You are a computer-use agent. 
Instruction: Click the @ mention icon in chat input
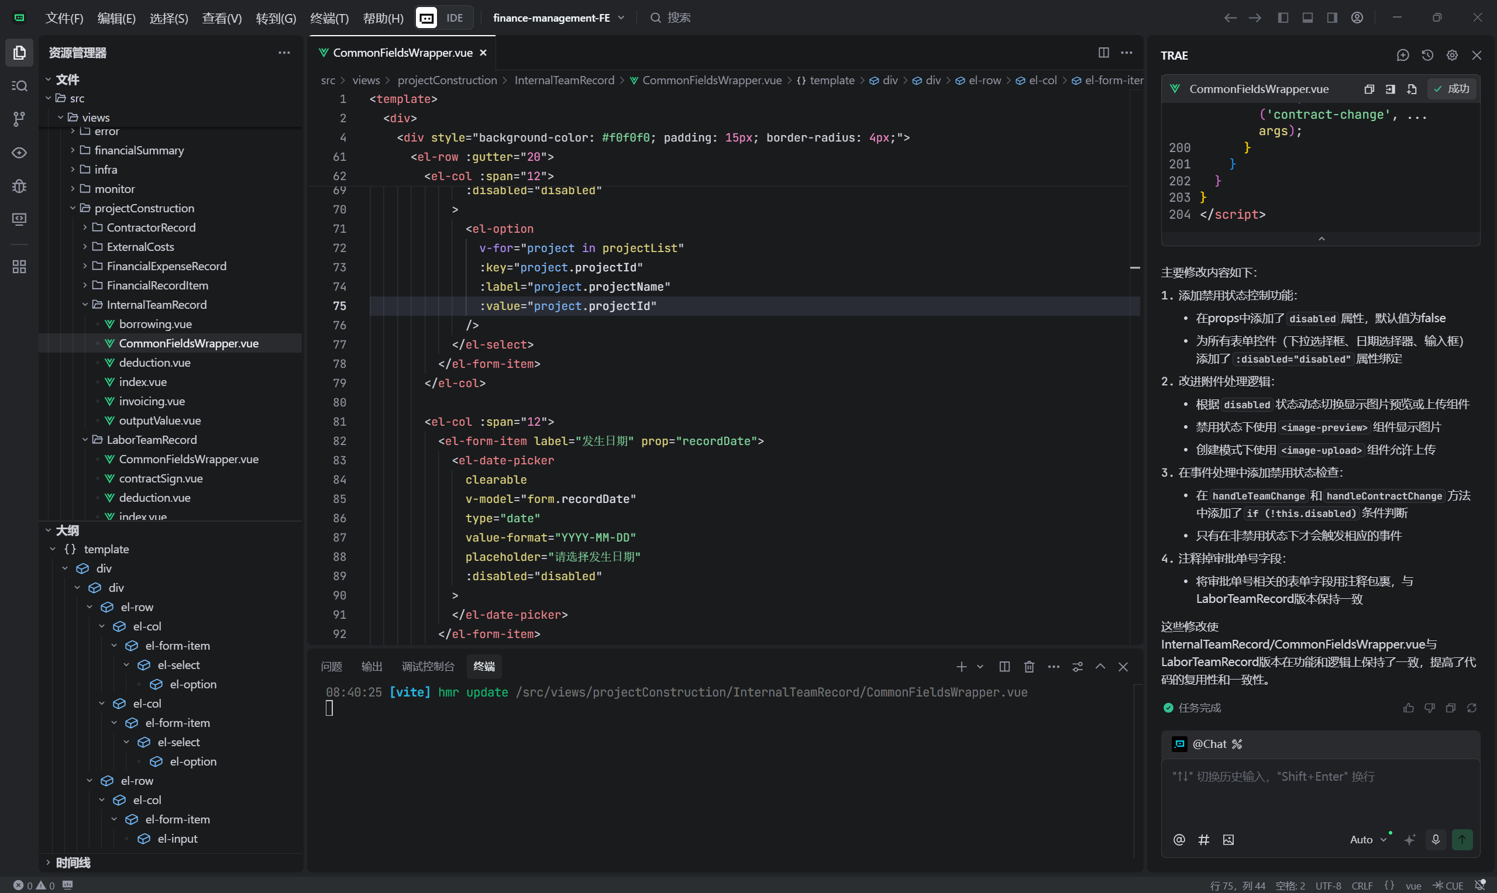click(1179, 839)
